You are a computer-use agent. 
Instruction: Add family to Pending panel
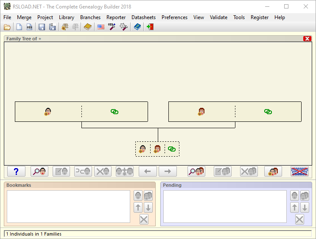(305, 195)
